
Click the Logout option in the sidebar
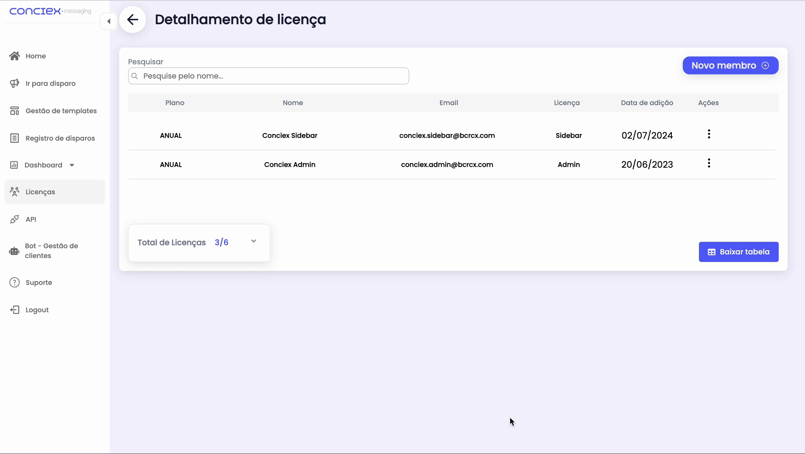click(x=37, y=310)
